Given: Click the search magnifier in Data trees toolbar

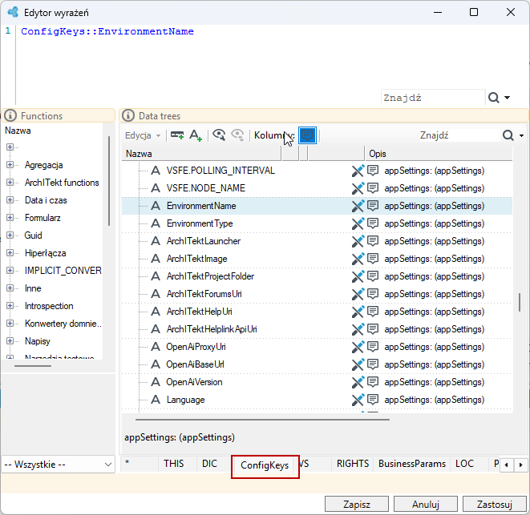Looking at the screenshot, I should coord(508,135).
